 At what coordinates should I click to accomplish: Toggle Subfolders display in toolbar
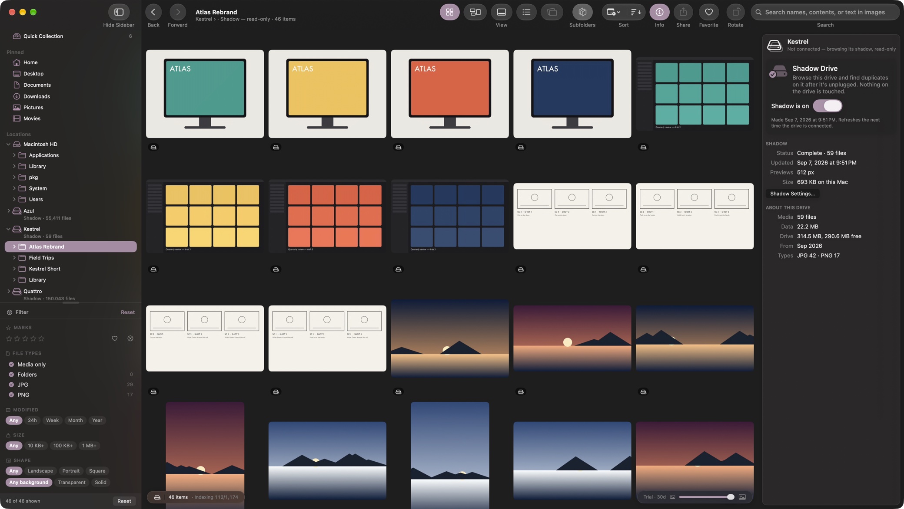point(582,12)
